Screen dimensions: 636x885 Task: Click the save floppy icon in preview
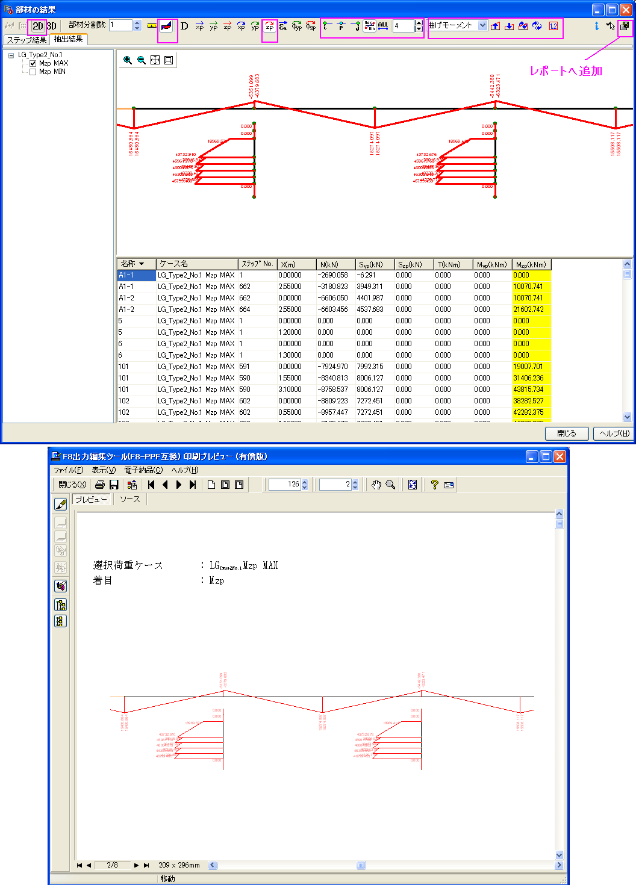click(114, 485)
